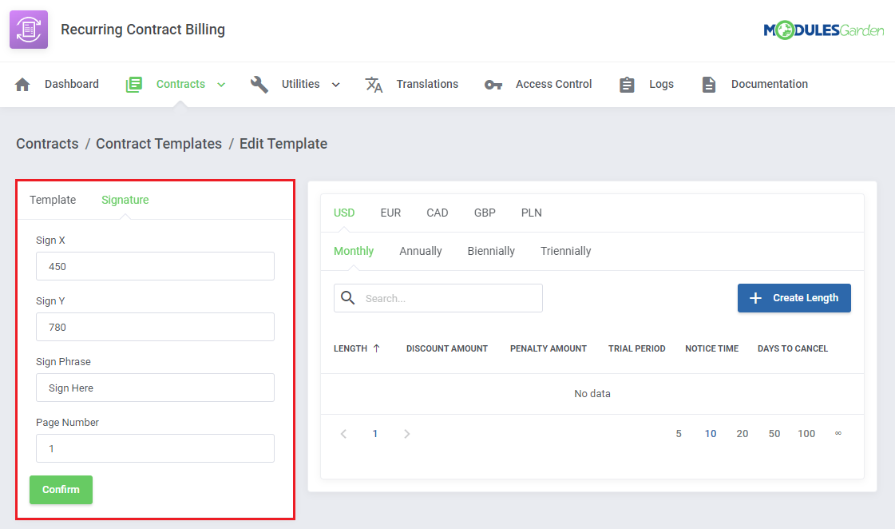Sort by the Length arrow icon

click(x=376, y=348)
